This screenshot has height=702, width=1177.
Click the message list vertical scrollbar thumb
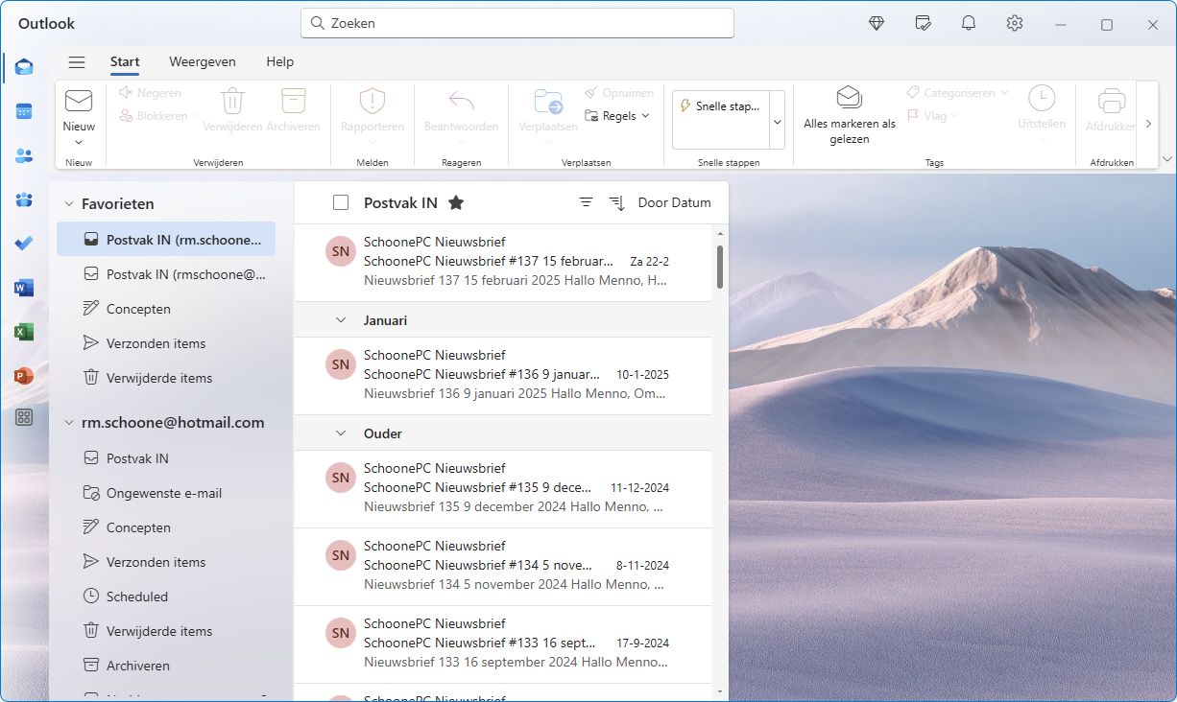[x=720, y=266]
